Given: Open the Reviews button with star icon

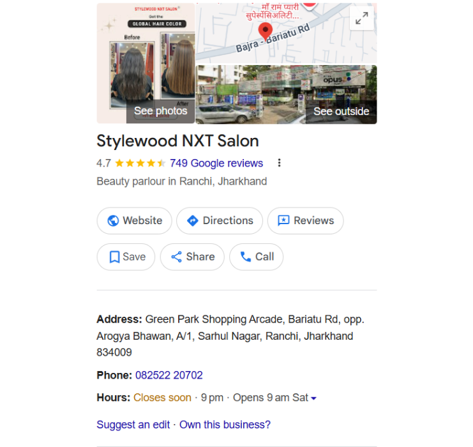Looking at the screenshot, I should pos(305,220).
